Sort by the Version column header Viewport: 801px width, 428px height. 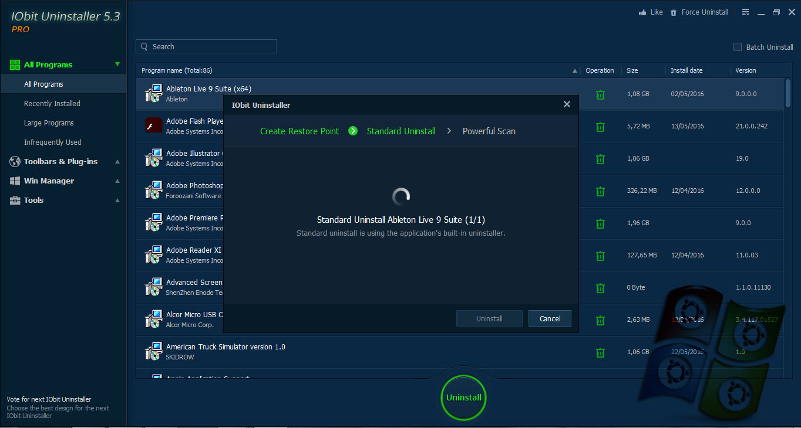[746, 70]
